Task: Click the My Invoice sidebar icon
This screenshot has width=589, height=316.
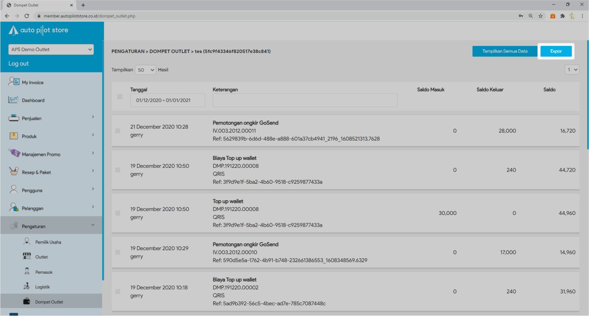Action: [14, 82]
